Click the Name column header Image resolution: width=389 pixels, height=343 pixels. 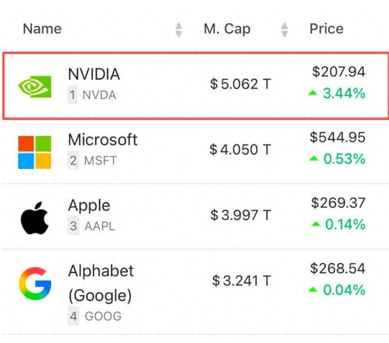(42, 29)
